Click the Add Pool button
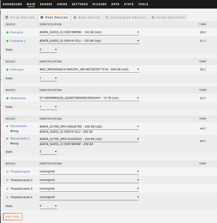The width and height of the screenshot is (217, 223). pyautogui.click(x=13, y=217)
